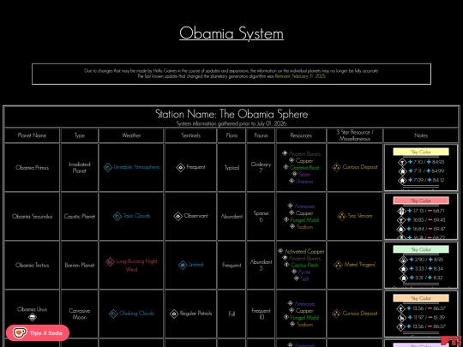Click the icon next to +16.85 / -69.43

point(401,220)
